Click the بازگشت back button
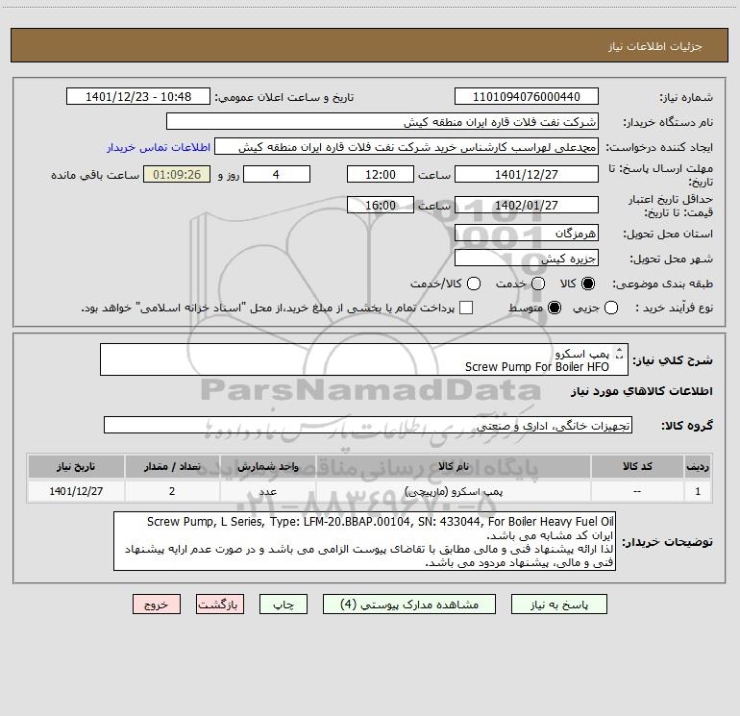Image resolution: width=740 pixels, height=716 pixels. (x=220, y=605)
